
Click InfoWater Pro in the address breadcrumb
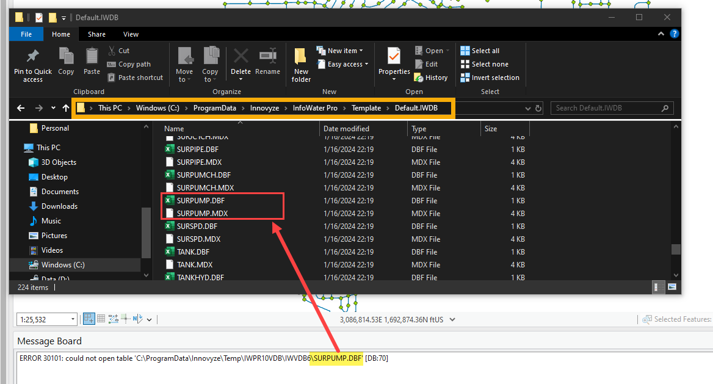click(x=315, y=108)
